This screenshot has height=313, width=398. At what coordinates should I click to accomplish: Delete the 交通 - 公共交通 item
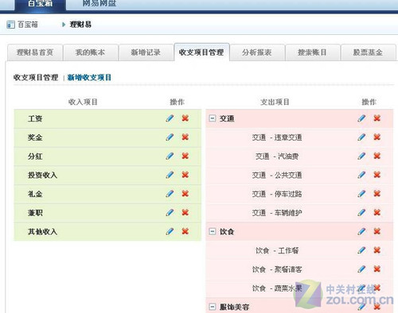377,175
